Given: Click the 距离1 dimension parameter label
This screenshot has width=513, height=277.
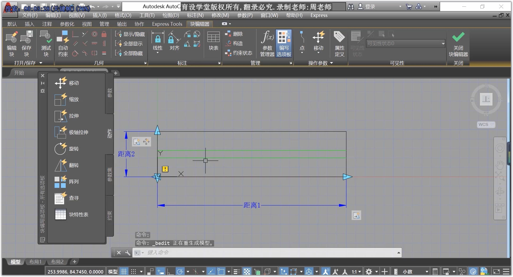Looking at the screenshot, I should tap(252, 205).
